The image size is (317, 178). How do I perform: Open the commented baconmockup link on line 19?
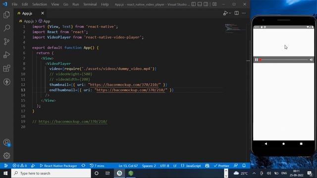pos(73,122)
